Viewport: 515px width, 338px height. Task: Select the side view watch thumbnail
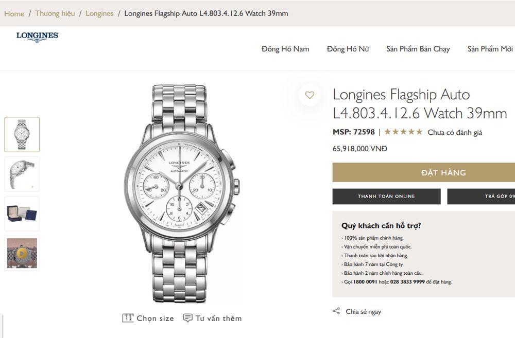tap(22, 174)
